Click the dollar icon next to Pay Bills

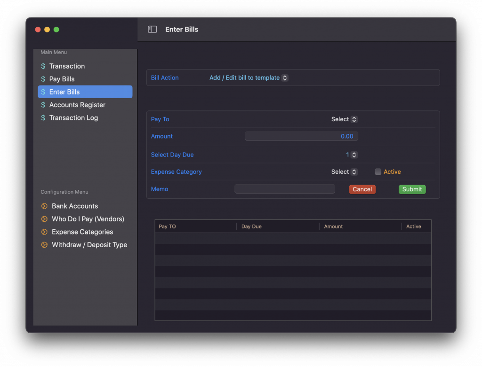click(43, 79)
